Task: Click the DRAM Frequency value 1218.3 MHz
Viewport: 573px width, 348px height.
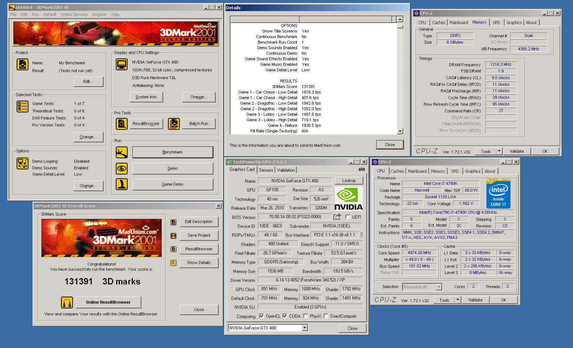Action: tap(501, 65)
